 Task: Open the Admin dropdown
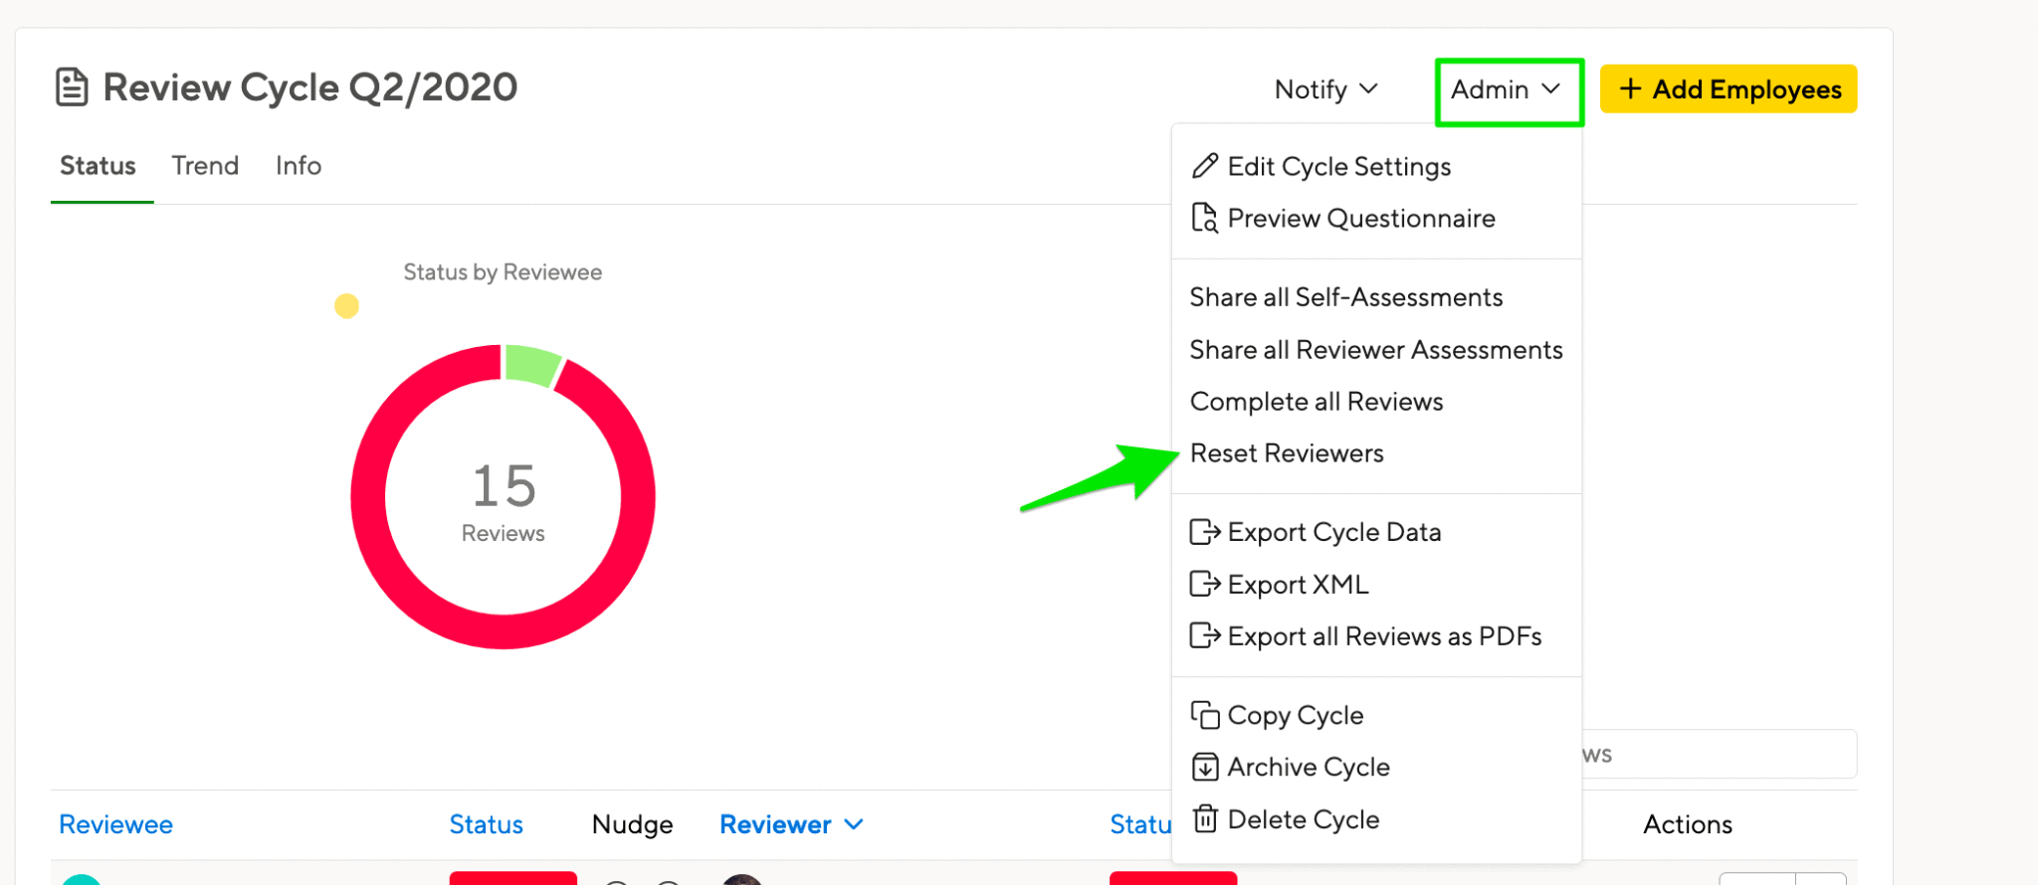pyautogui.click(x=1507, y=89)
